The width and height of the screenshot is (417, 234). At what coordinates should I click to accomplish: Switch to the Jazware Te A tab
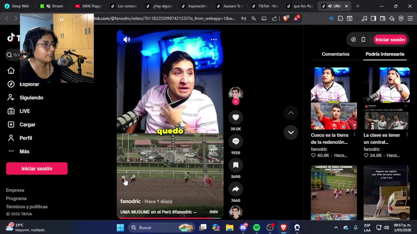tap(230, 6)
